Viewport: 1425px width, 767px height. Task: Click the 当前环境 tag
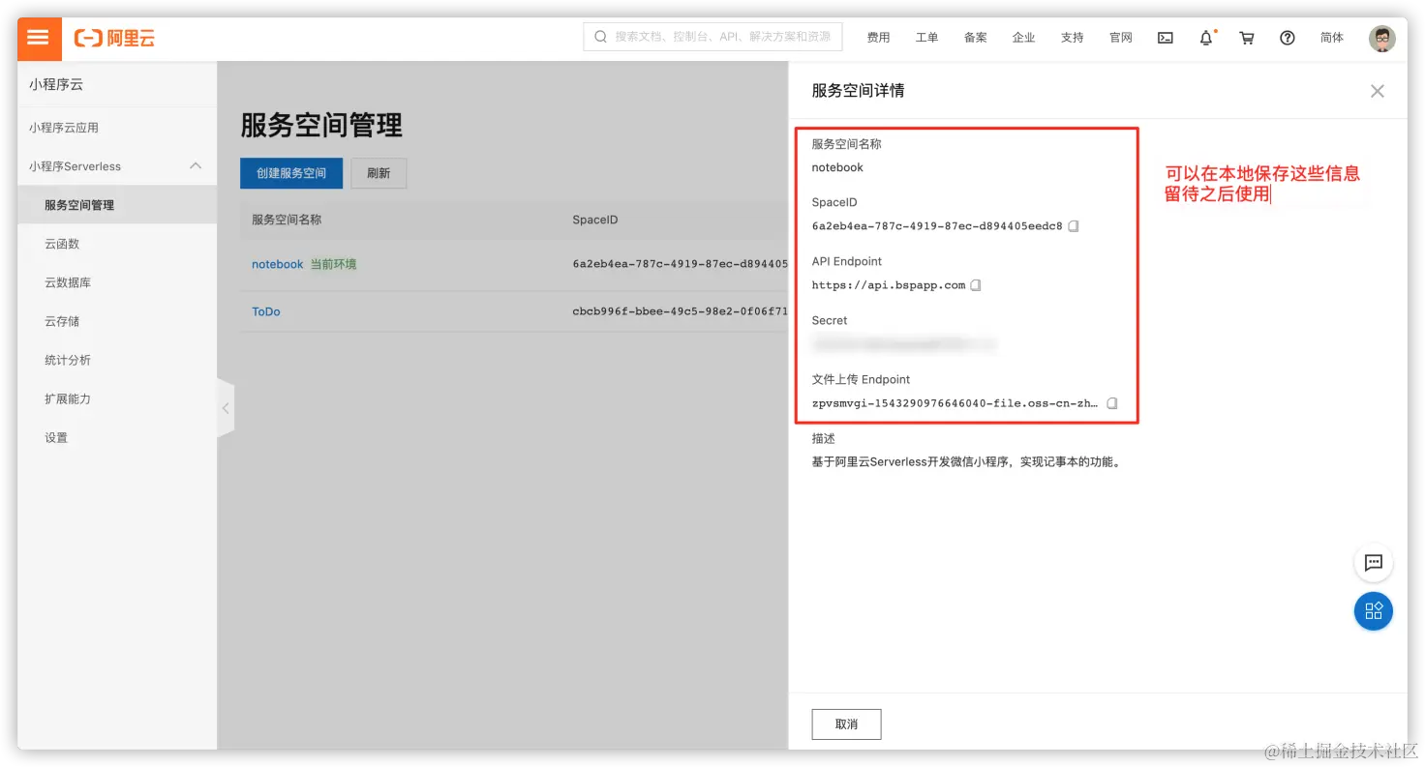coord(333,264)
